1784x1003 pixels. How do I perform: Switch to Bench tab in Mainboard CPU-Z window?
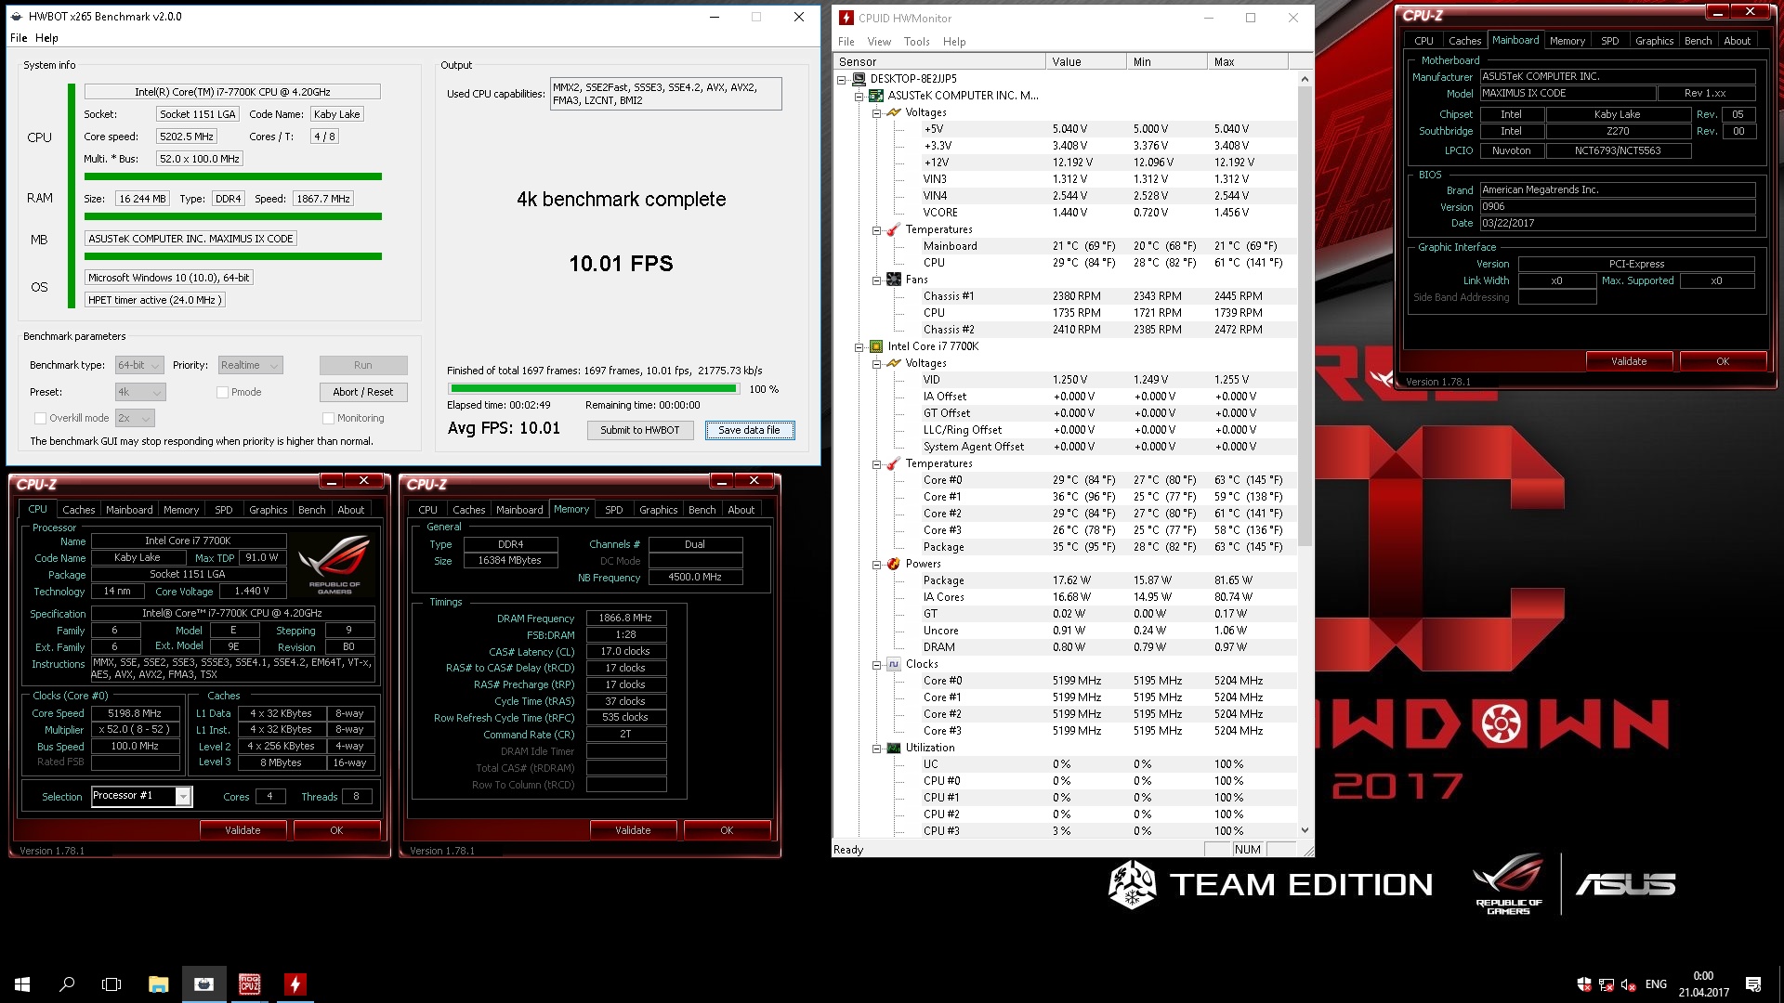point(1698,41)
